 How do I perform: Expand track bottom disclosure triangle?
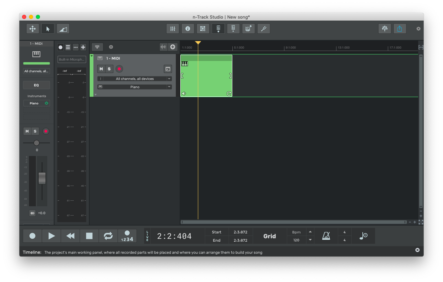tap(95, 94)
